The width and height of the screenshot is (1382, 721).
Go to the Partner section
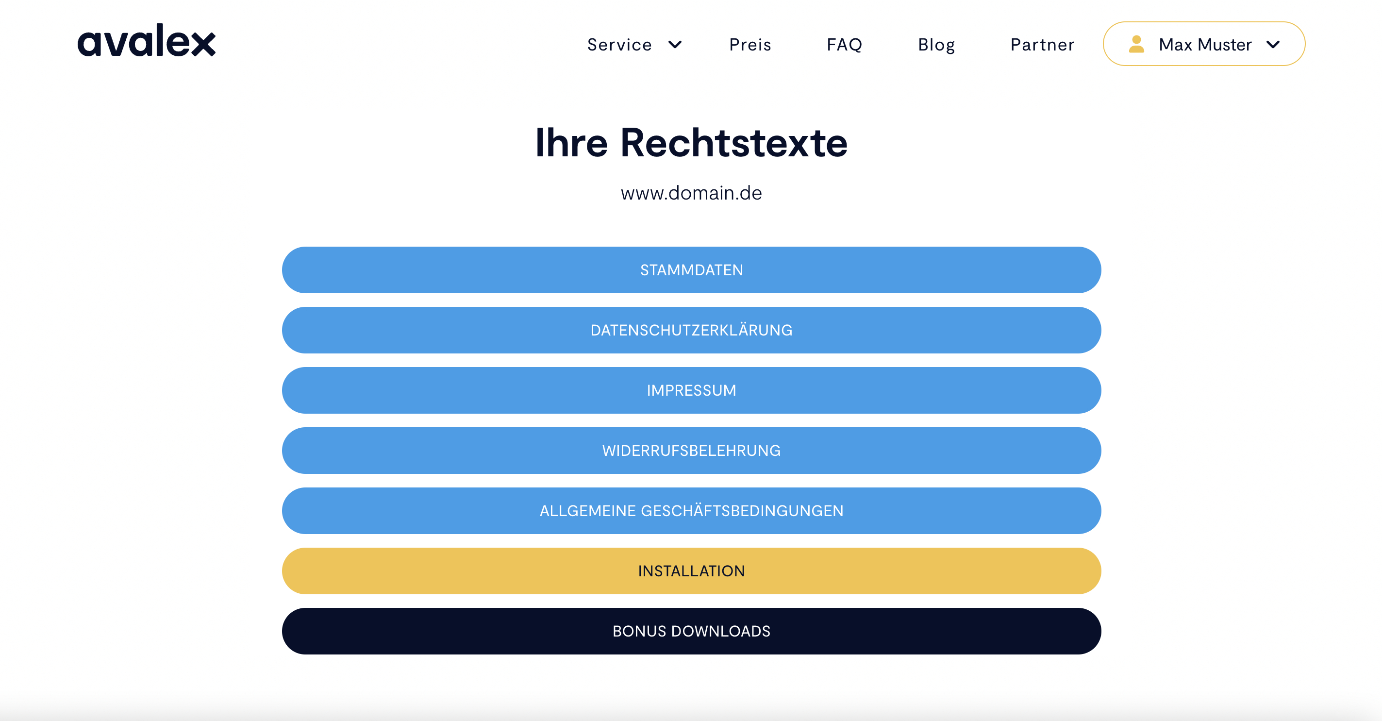point(1042,45)
